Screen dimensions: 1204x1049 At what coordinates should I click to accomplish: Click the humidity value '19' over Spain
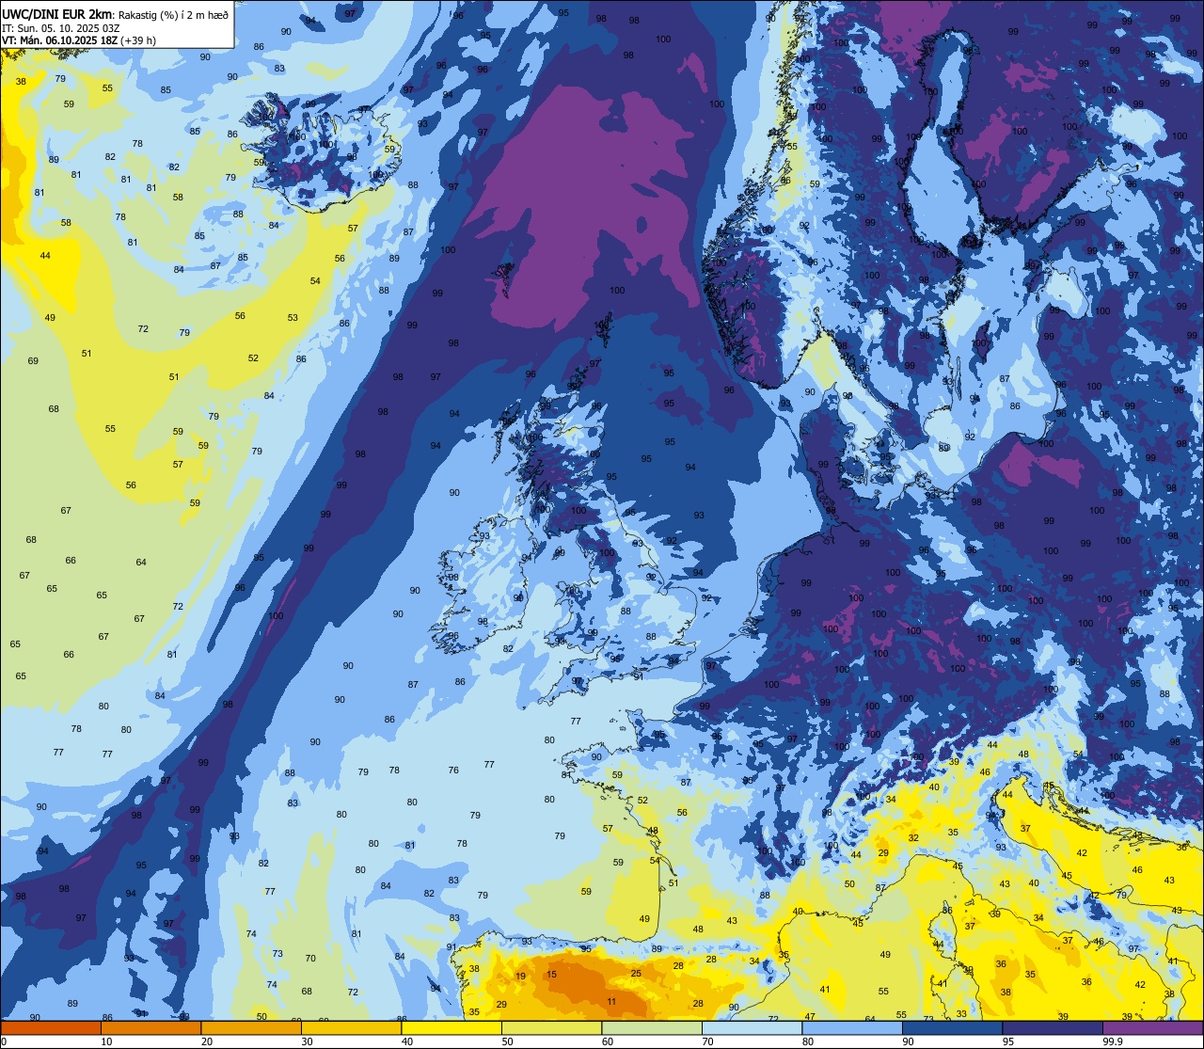521,977
